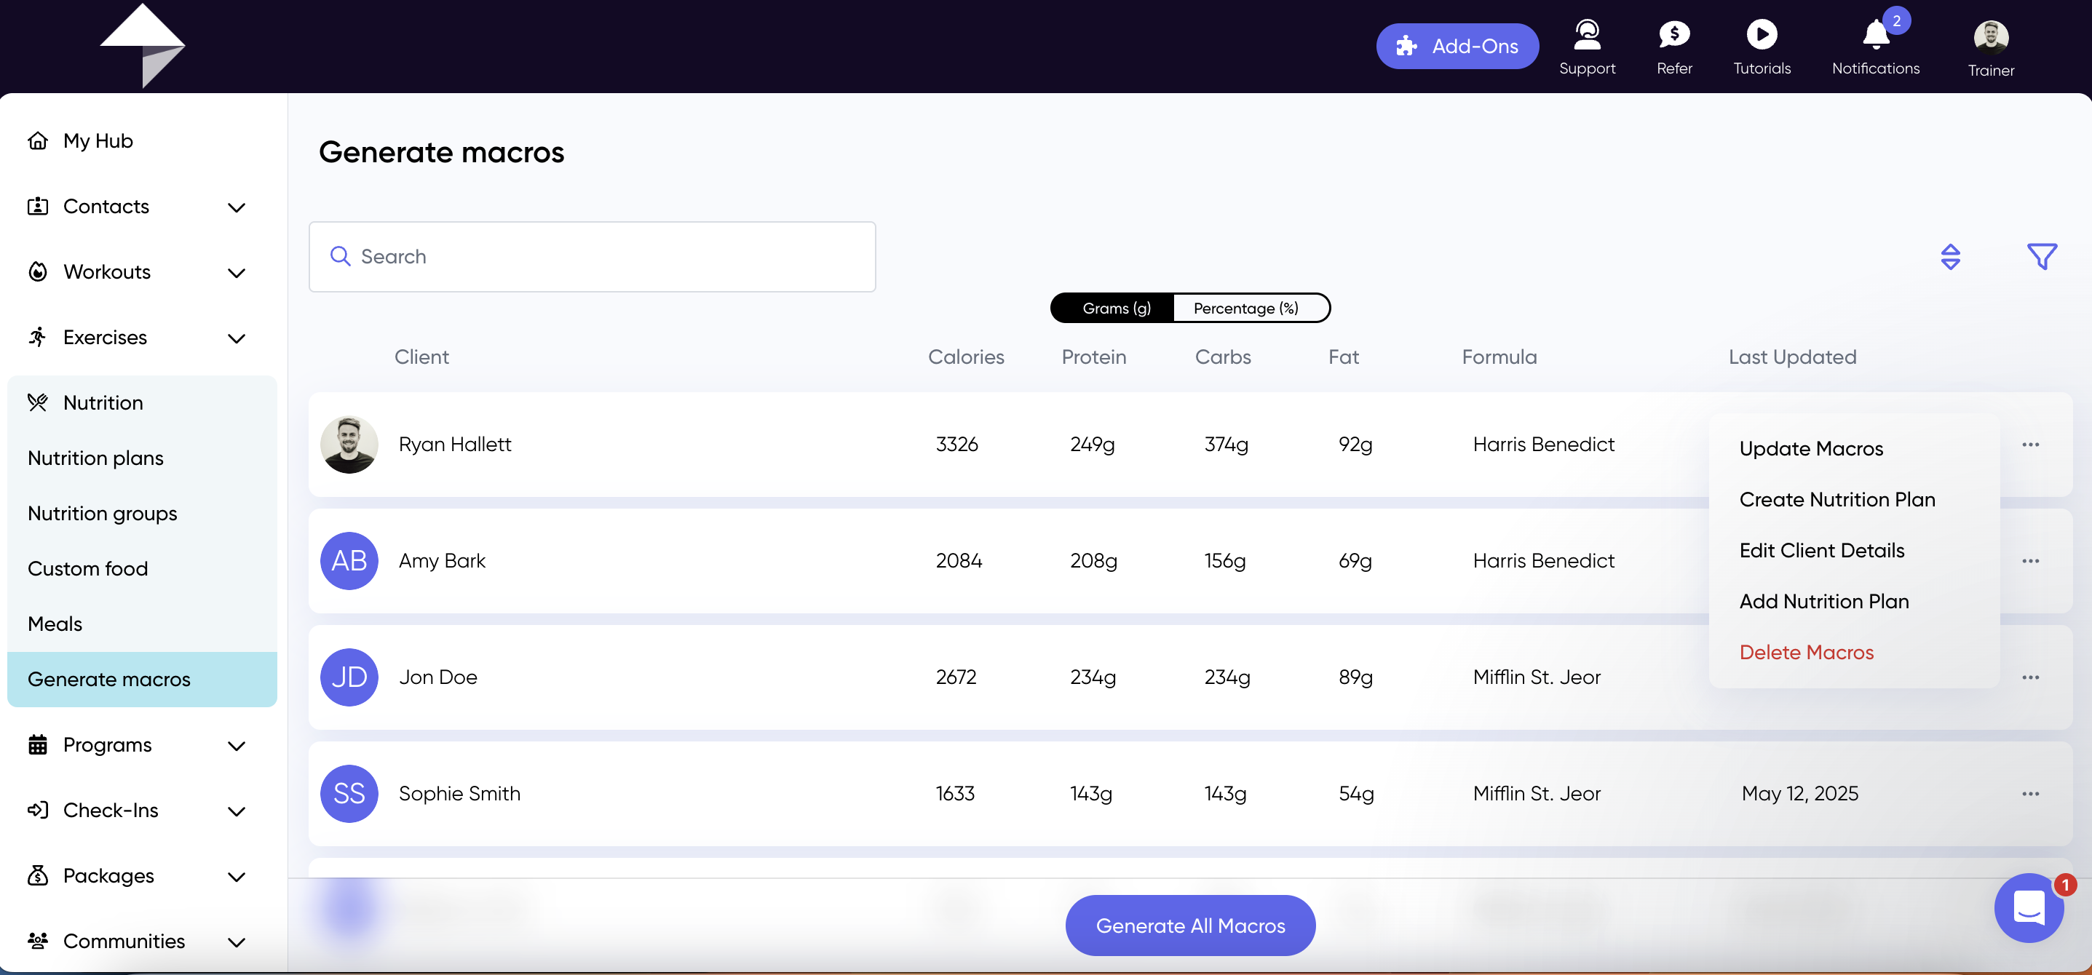Expand the Workouts chevron
2092x975 pixels.
tap(237, 273)
